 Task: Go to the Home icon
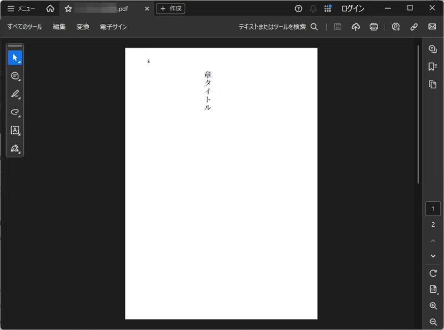coord(50,8)
